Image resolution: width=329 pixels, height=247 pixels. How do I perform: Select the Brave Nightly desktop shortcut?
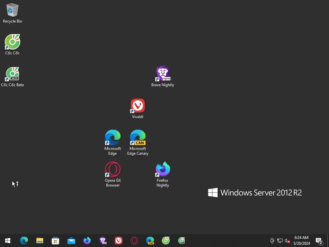tap(163, 77)
